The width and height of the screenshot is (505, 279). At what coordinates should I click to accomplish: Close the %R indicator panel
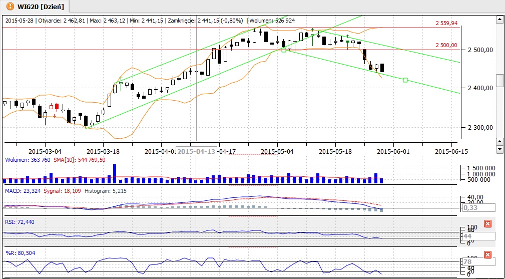[487, 255]
